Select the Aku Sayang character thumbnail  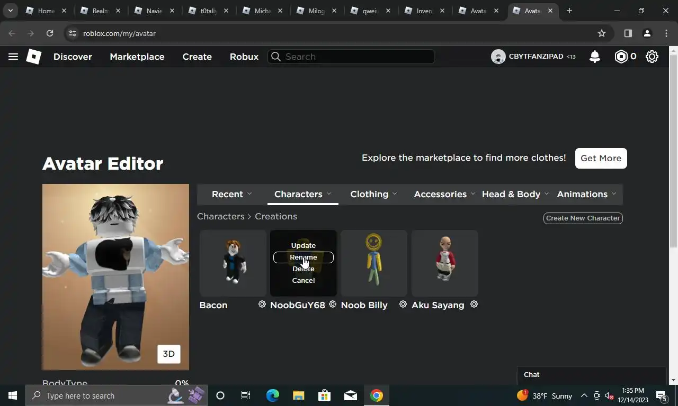click(x=445, y=263)
